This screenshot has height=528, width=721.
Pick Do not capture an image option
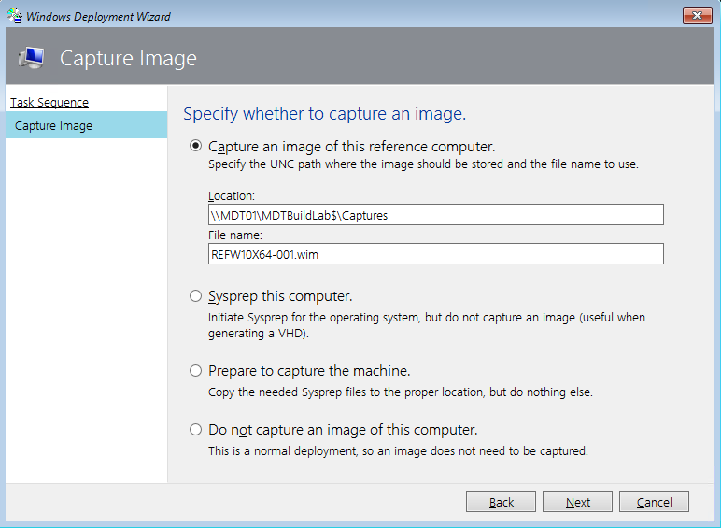(195, 430)
